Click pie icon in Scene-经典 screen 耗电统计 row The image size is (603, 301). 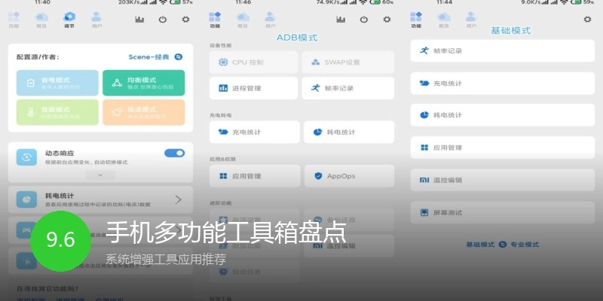coord(26,199)
